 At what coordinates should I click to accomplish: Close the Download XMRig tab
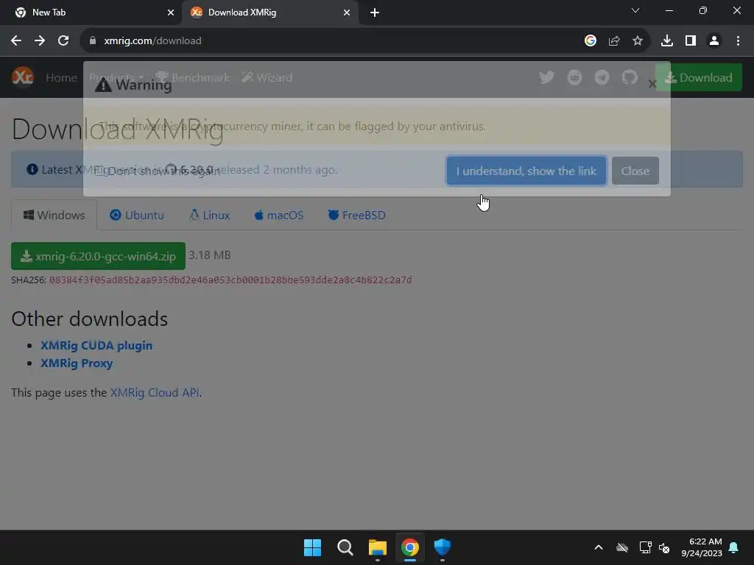347,13
